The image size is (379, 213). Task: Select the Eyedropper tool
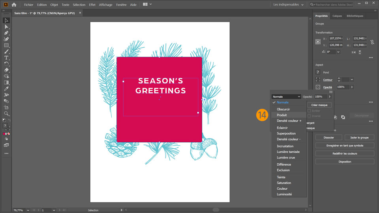pyautogui.click(x=6, y=89)
